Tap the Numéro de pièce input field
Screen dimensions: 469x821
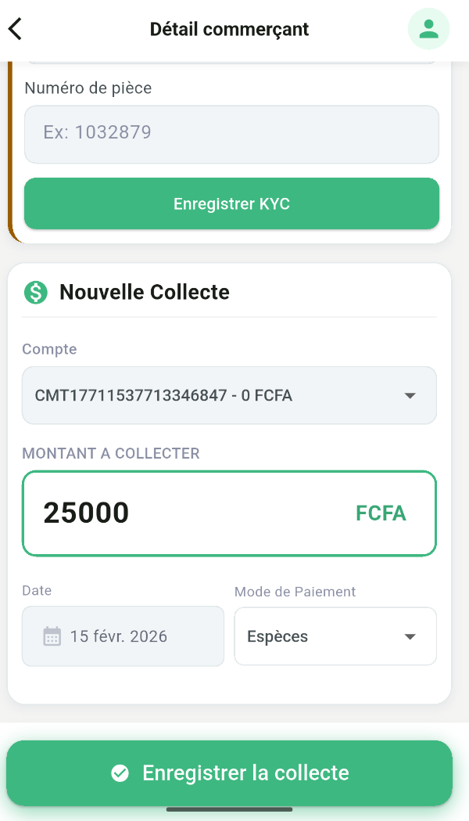(x=231, y=134)
